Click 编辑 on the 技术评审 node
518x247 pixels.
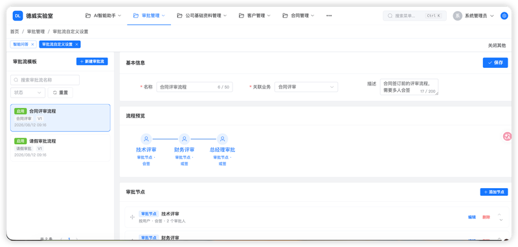click(472, 217)
